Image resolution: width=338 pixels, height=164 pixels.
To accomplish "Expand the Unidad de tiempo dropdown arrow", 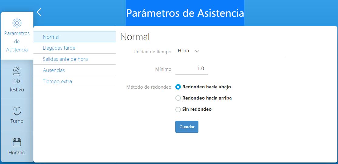I will 197,51.
